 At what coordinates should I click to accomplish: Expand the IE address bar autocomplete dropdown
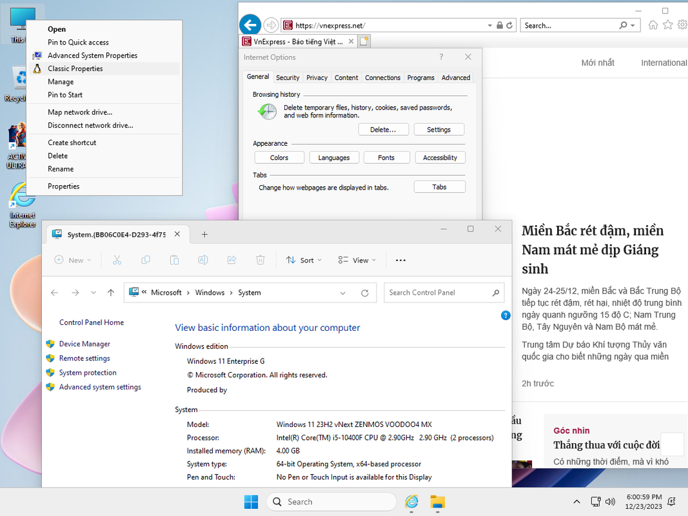coord(489,25)
